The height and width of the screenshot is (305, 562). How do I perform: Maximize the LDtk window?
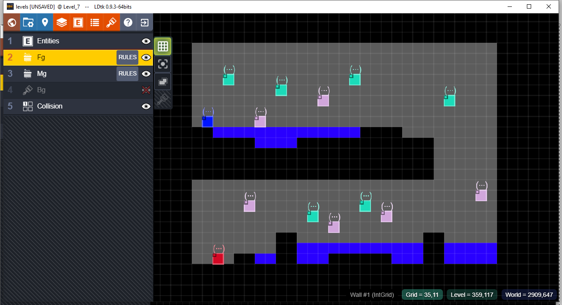(x=529, y=6)
